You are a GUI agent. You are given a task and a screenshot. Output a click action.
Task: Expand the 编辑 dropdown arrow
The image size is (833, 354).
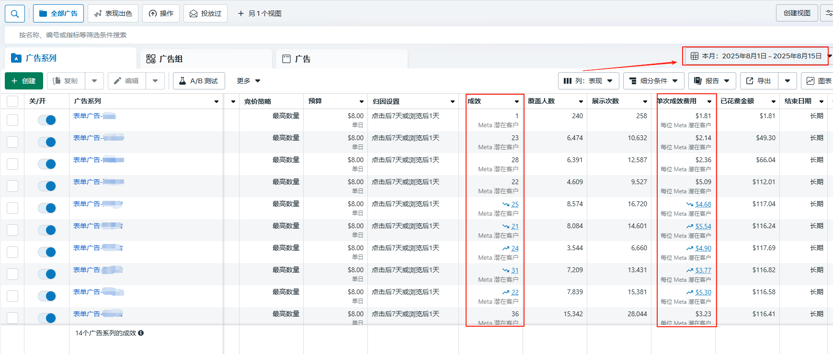pos(155,81)
